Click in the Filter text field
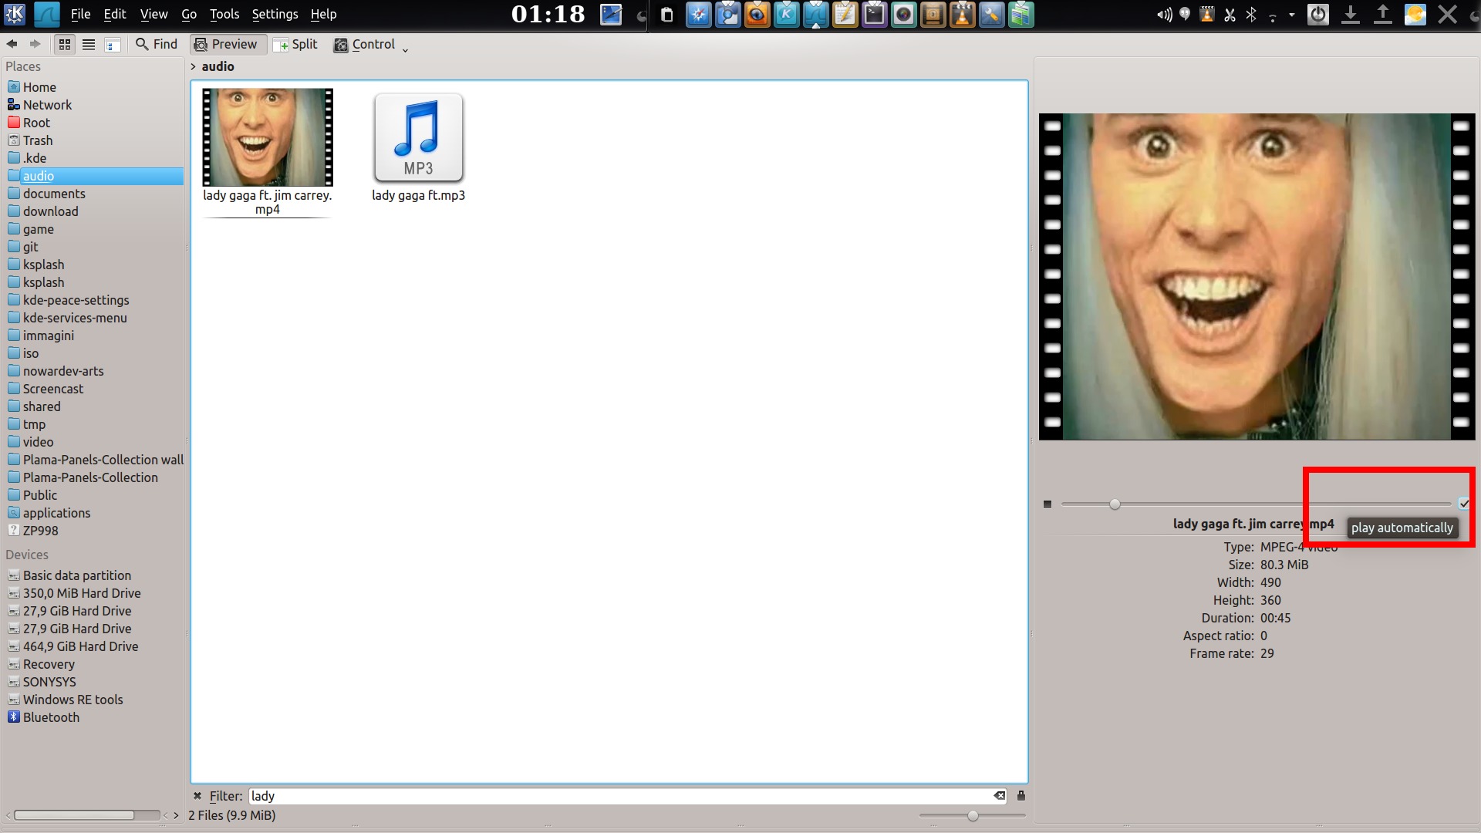The height and width of the screenshot is (833, 1481). click(x=621, y=796)
